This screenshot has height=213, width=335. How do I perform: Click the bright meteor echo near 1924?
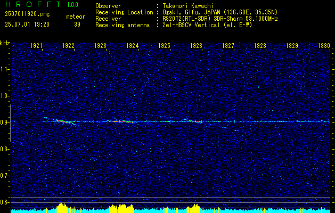tap(122, 121)
